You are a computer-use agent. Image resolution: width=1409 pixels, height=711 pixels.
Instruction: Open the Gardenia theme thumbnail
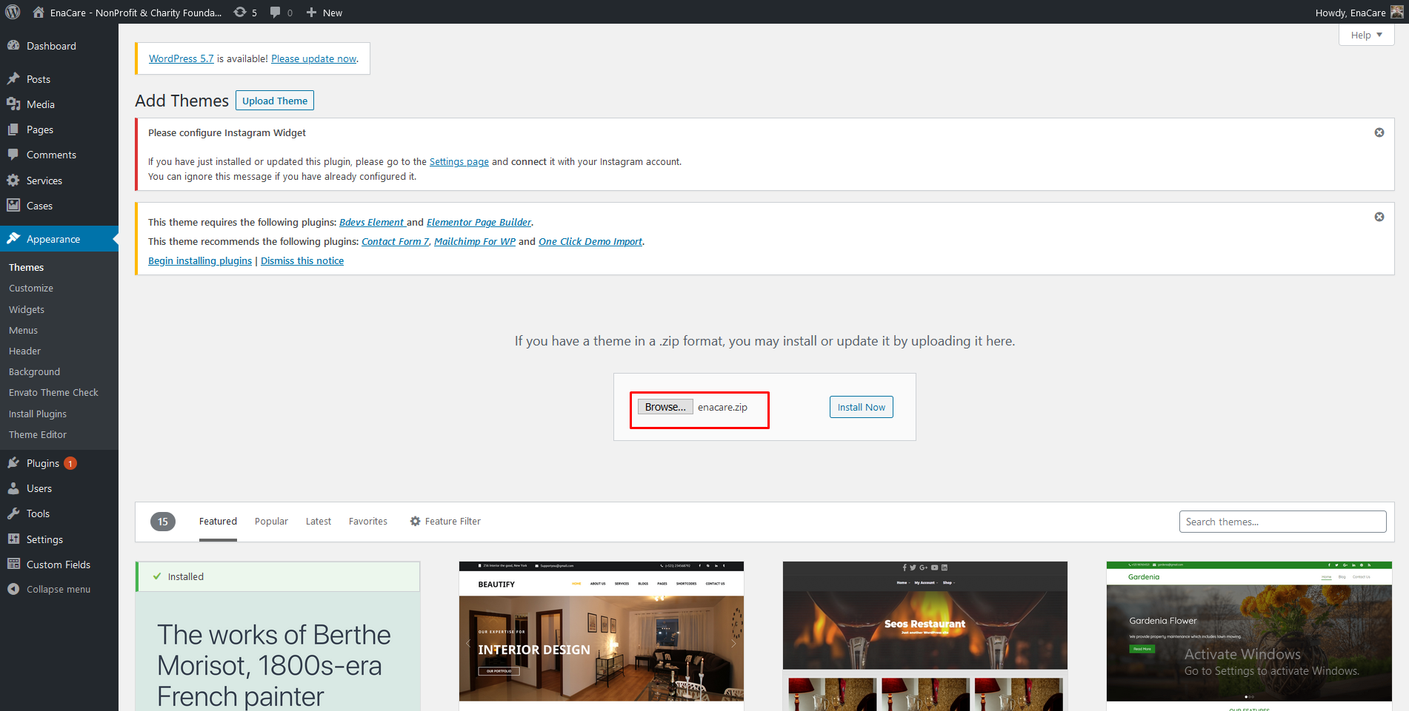[1249, 635]
